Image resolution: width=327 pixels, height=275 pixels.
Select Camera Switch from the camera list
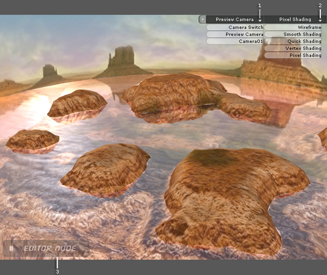(x=236, y=28)
